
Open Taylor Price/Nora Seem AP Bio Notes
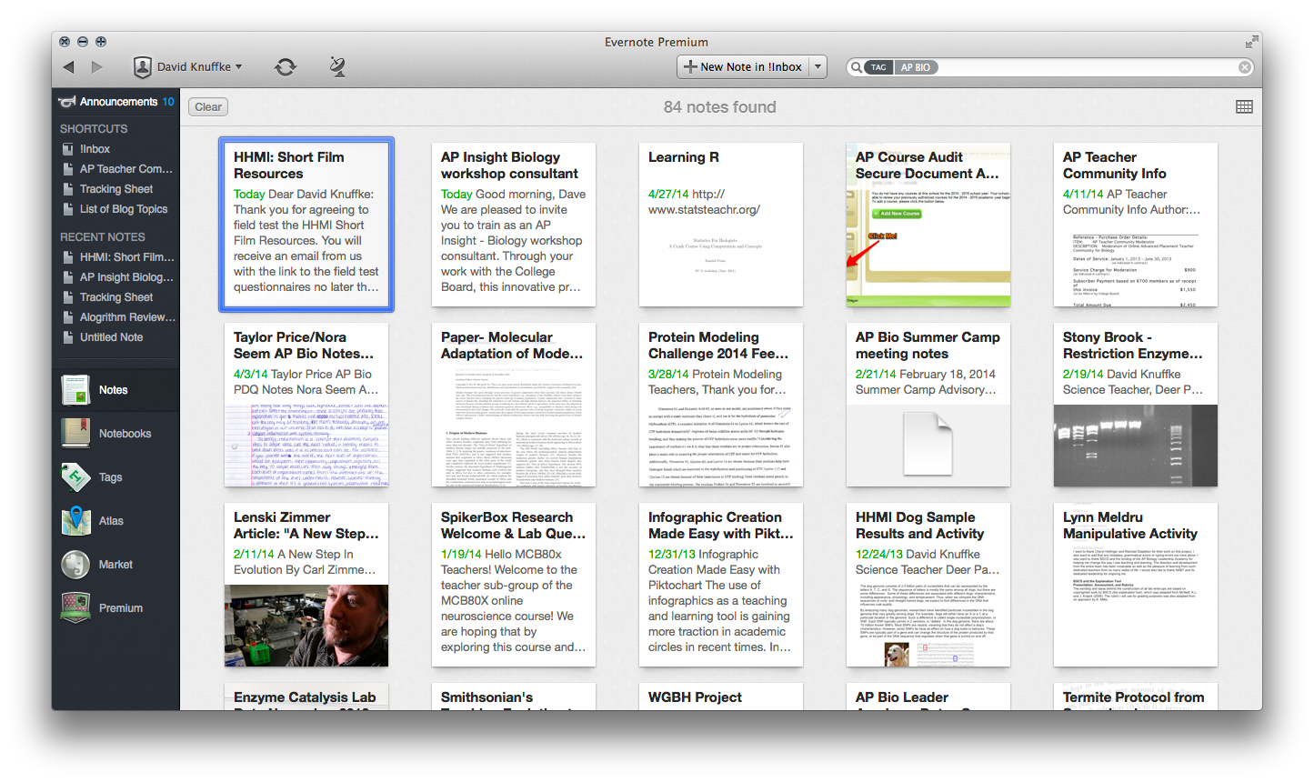tap(306, 405)
